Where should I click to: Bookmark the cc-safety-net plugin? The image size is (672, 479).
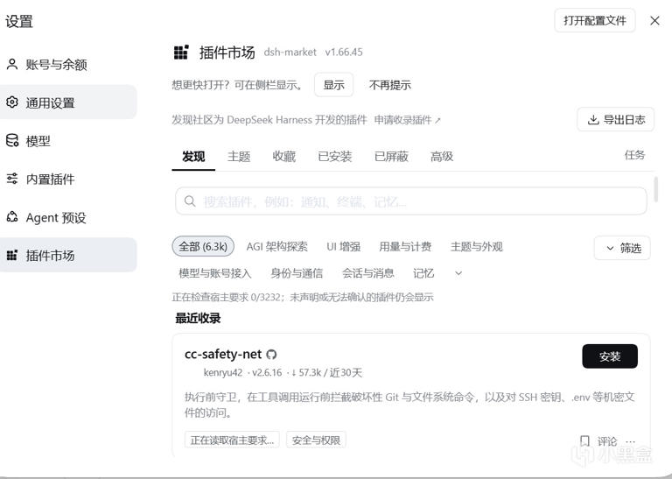pos(584,440)
